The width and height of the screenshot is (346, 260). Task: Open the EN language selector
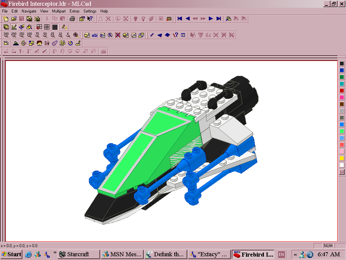pos(281,254)
